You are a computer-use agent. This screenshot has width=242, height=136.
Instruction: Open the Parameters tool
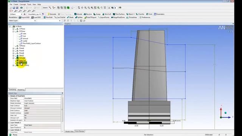(159, 14)
